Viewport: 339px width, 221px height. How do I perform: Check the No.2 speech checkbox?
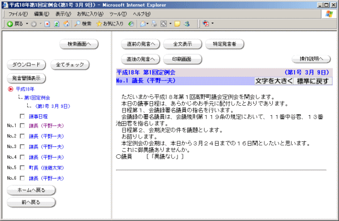click(x=22, y=136)
